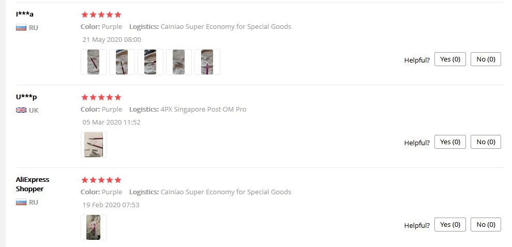Open second photo thumbnail in I***a review
The image size is (512, 247).
point(122,62)
